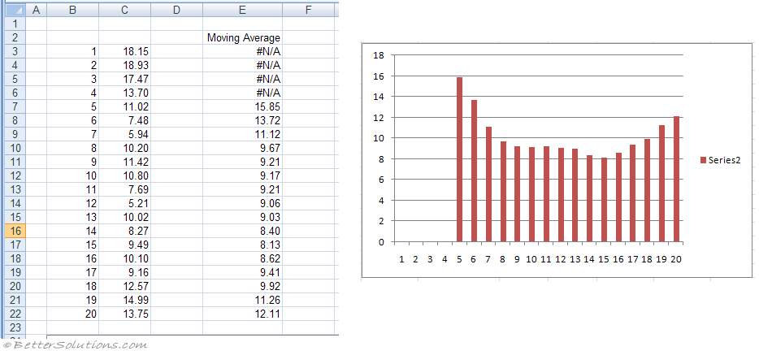Click moving average cell 13.72
The width and height of the screenshot is (759, 351).
242,120
